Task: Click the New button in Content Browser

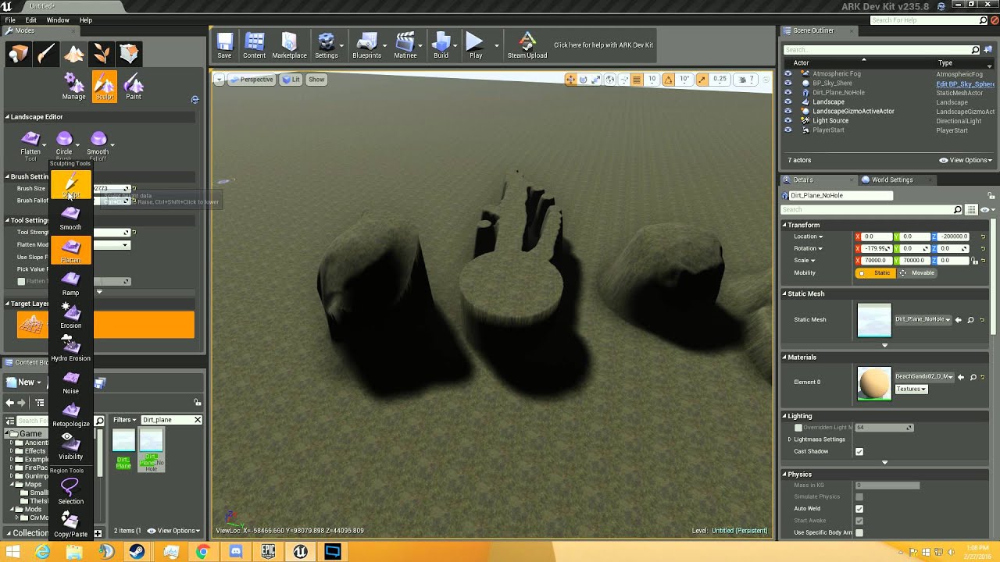Action: 26,382
